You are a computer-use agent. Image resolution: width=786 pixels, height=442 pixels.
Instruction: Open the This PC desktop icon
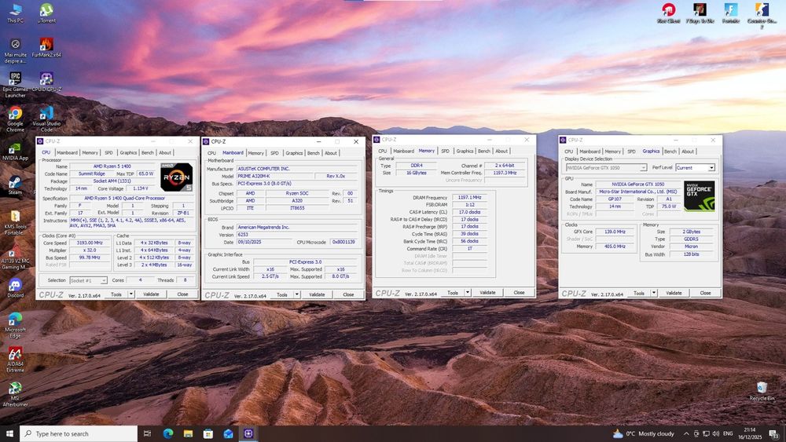[x=15, y=13]
